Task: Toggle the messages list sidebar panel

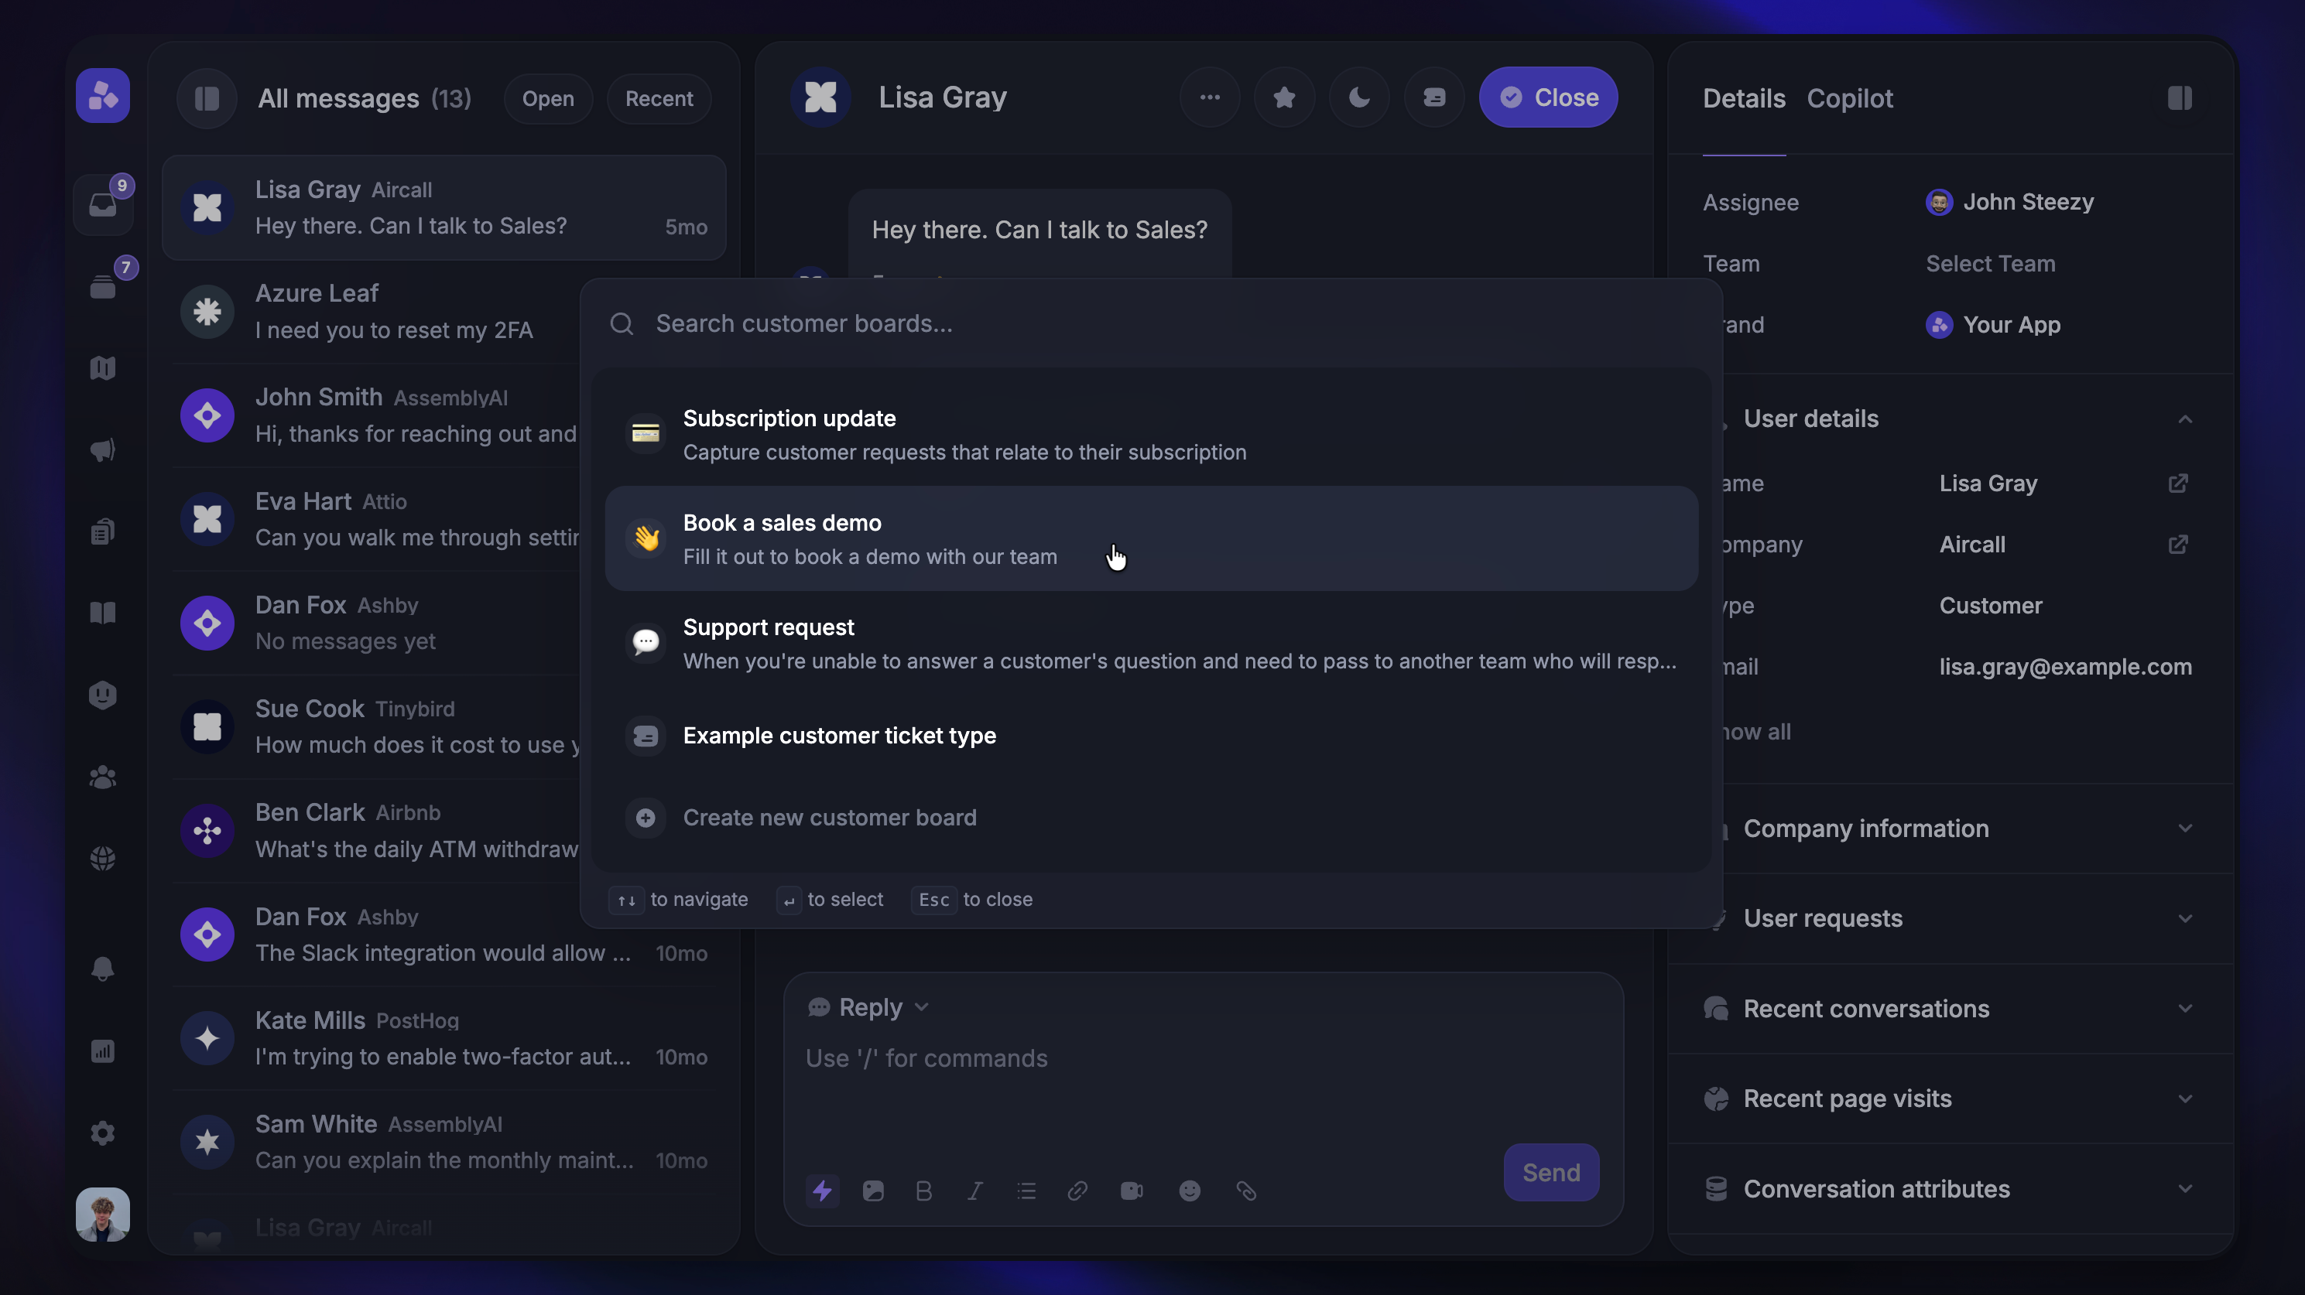Action: coord(207,98)
